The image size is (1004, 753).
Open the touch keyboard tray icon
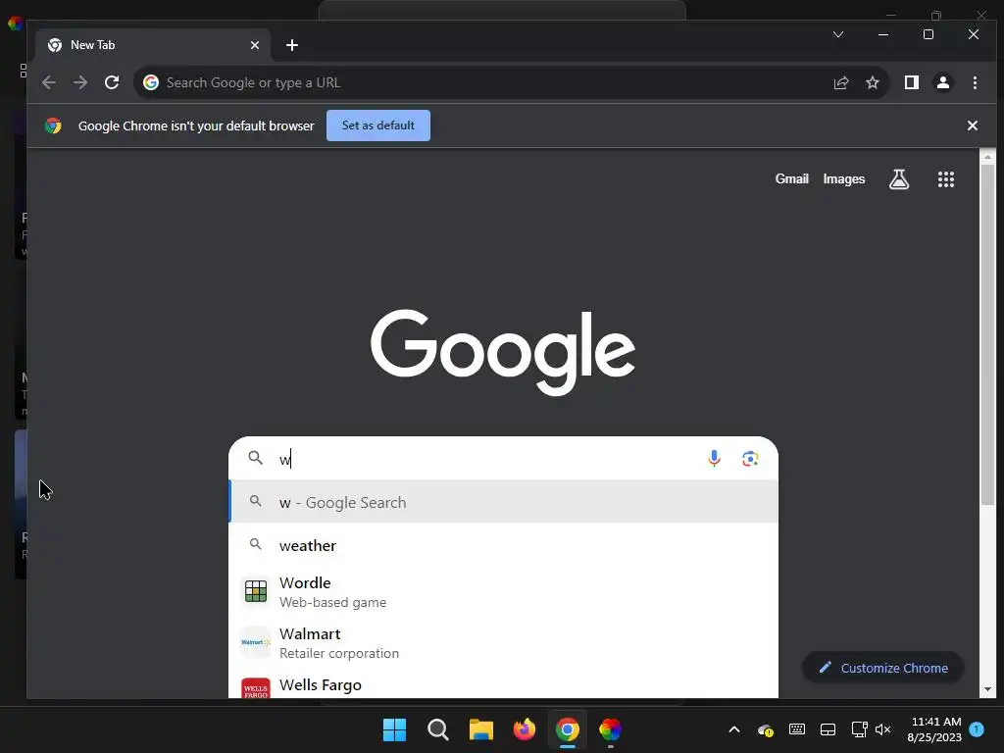click(796, 729)
